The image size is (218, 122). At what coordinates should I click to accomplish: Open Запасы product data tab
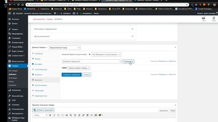coord(37,59)
